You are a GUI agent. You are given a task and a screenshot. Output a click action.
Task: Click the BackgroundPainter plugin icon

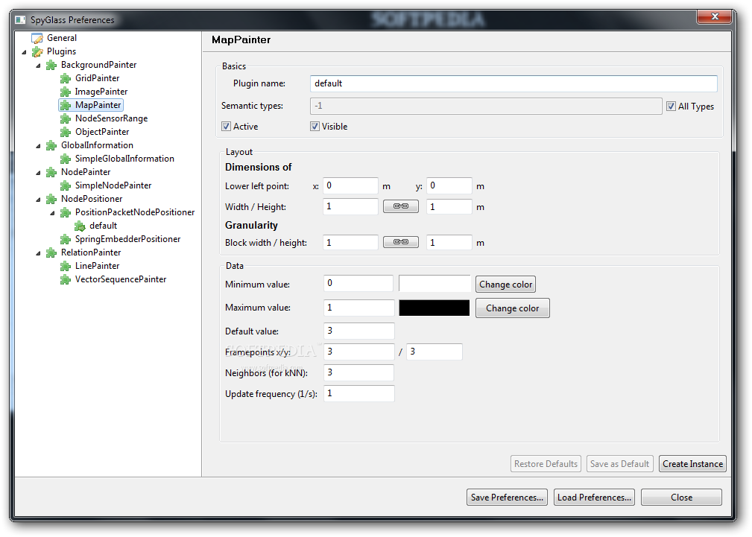(x=51, y=65)
